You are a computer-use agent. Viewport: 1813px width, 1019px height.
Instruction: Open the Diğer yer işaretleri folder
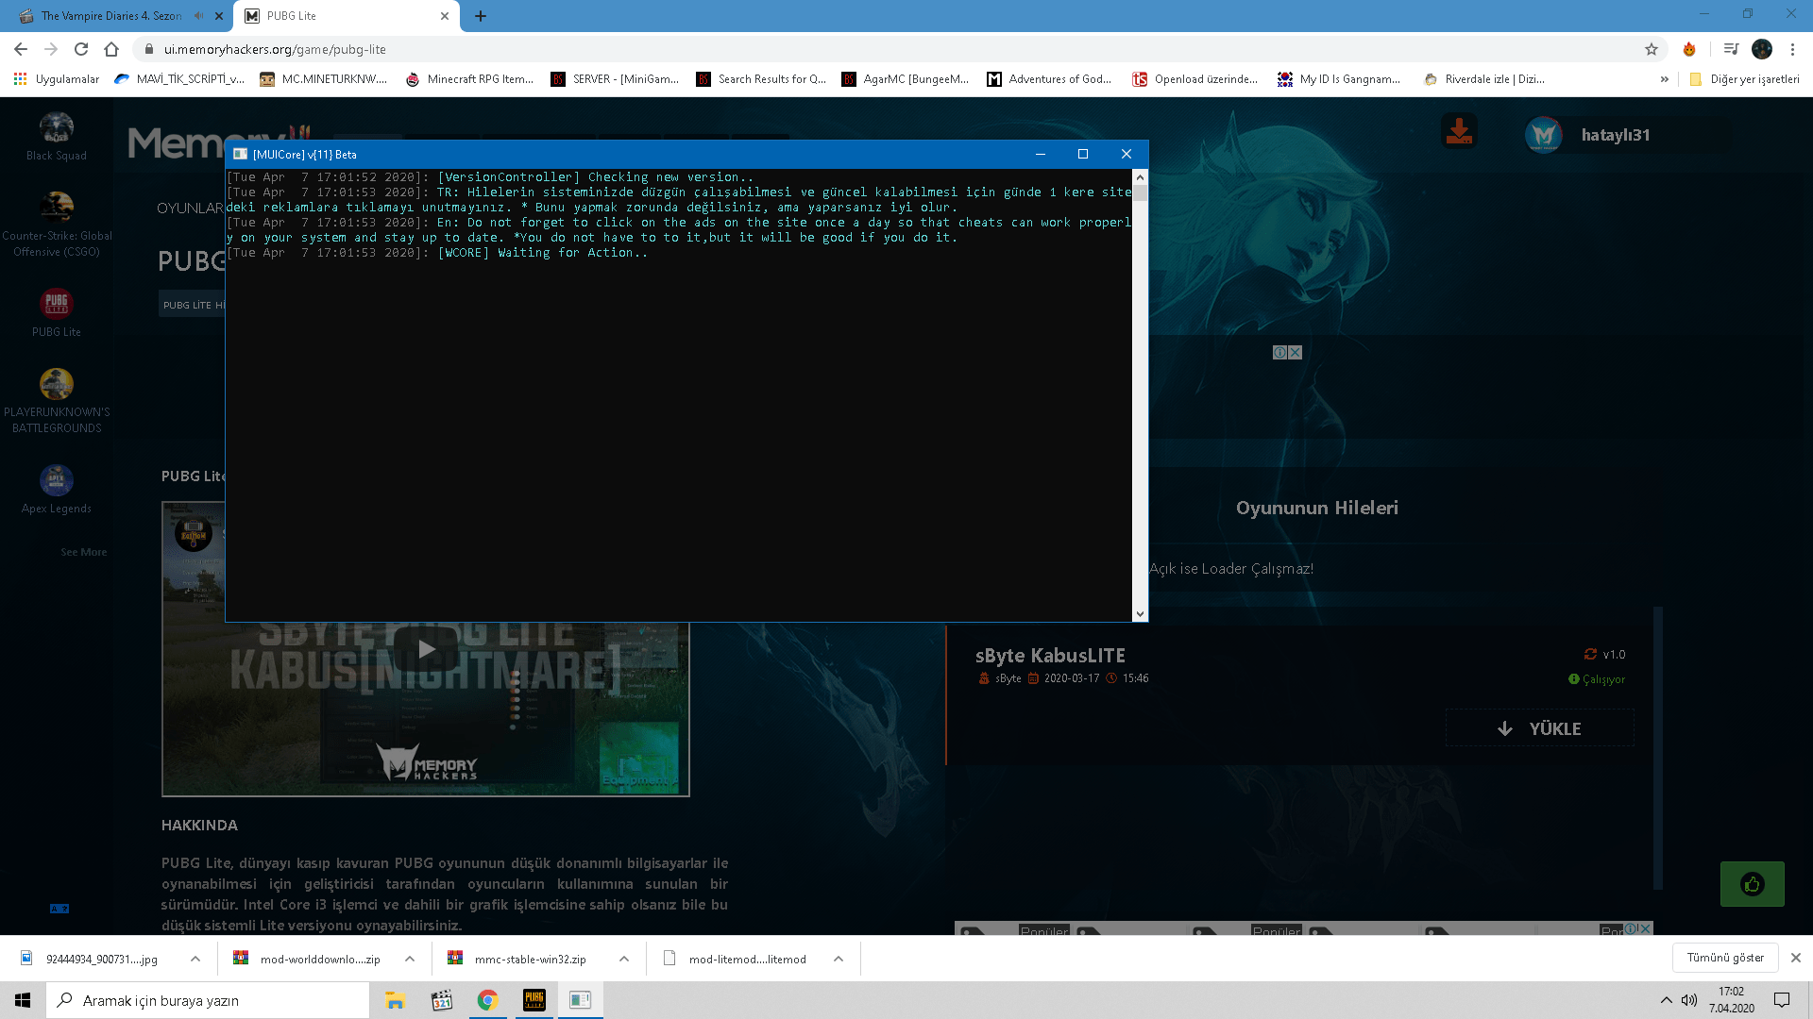pyautogui.click(x=1744, y=79)
